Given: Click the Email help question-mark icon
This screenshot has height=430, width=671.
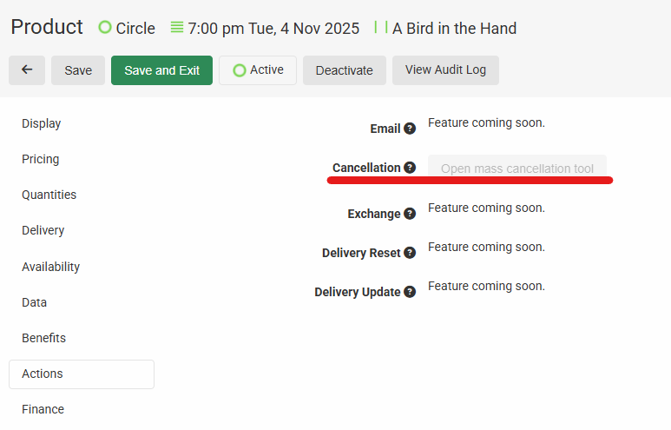Looking at the screenshot, I should point(410,129).
